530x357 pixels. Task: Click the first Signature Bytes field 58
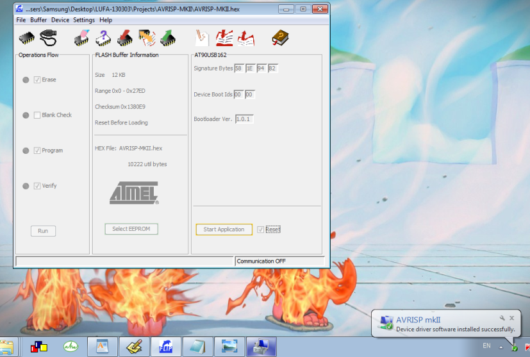(238, 69)
